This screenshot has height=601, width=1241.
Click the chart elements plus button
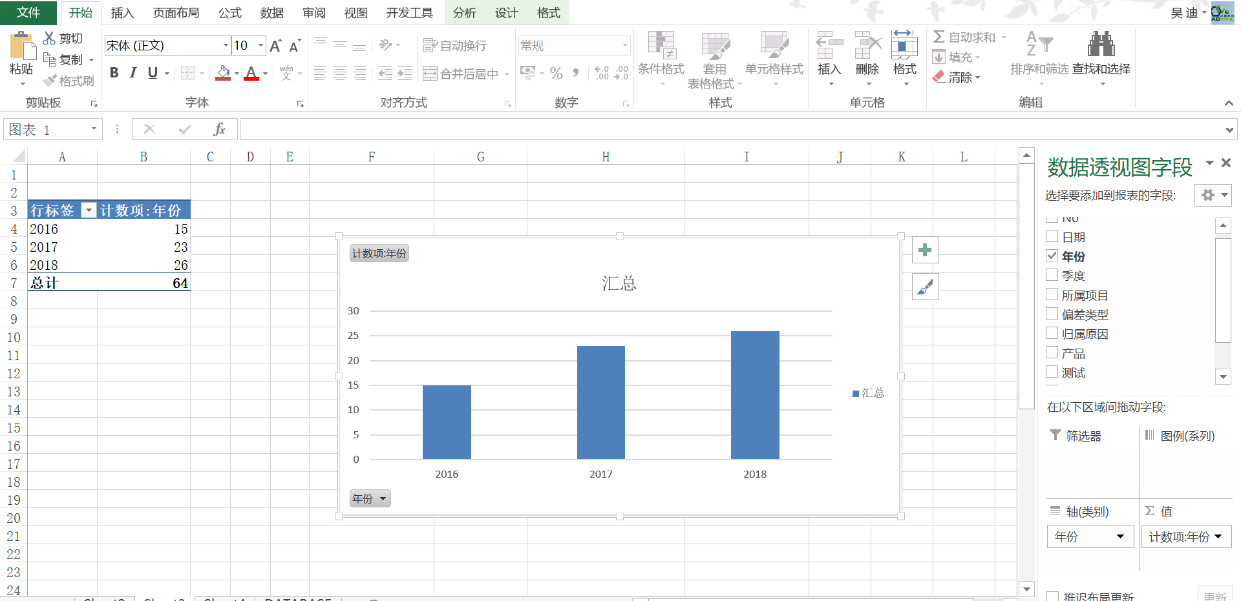tap(925, 250)
